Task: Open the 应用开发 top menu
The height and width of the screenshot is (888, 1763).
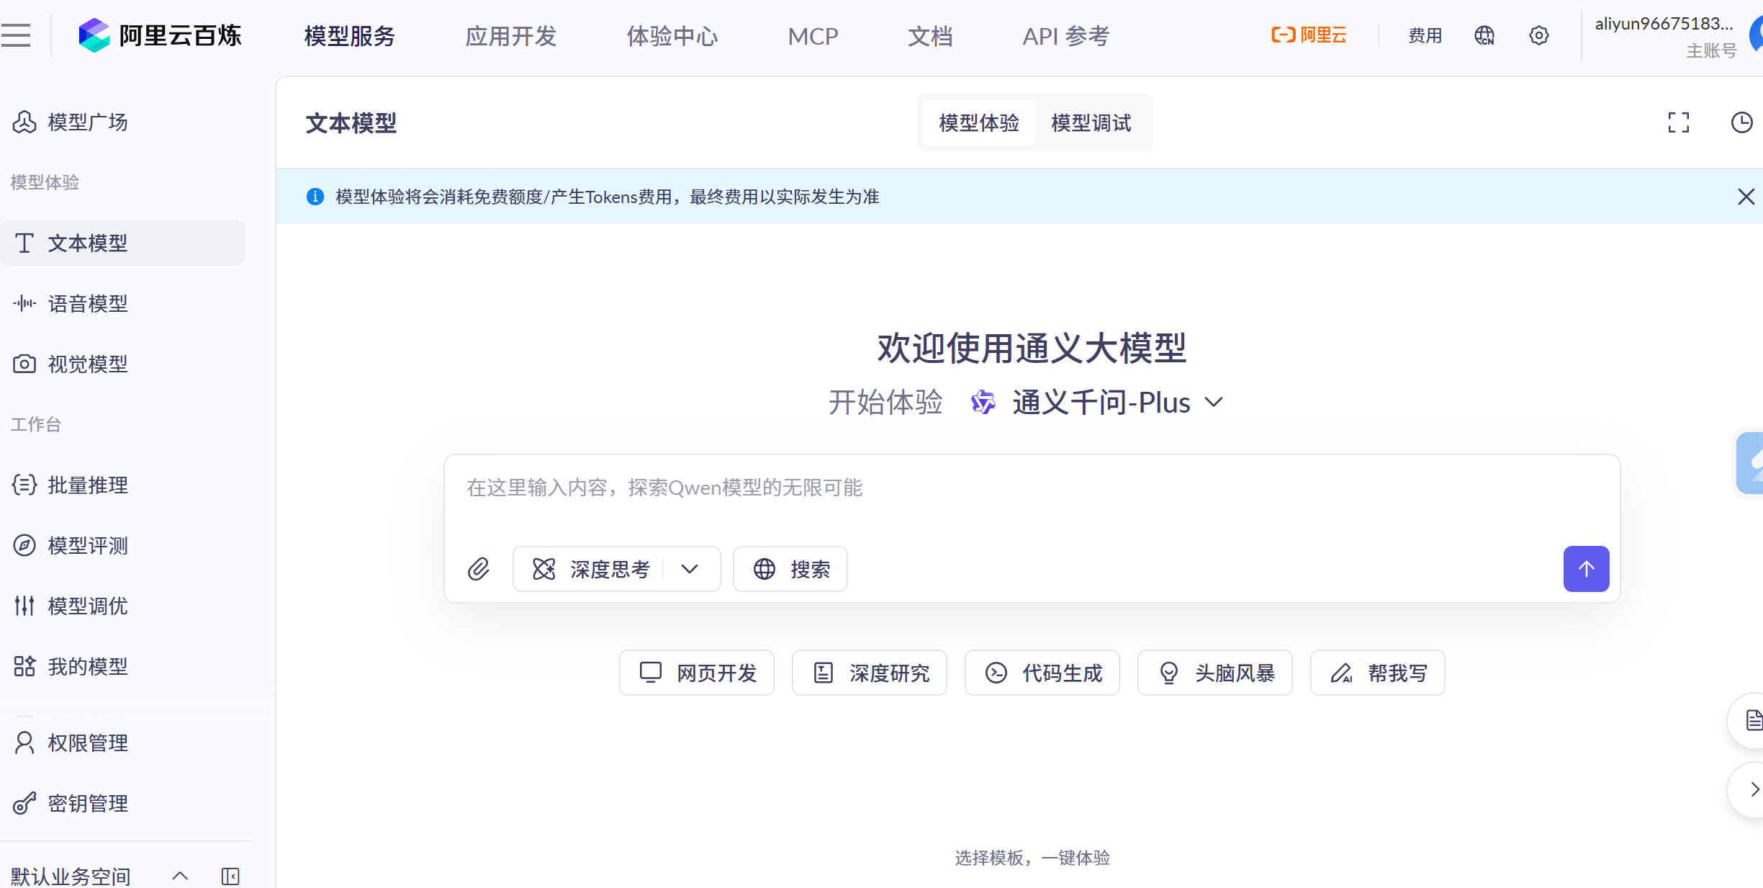Action: [510, 36]
